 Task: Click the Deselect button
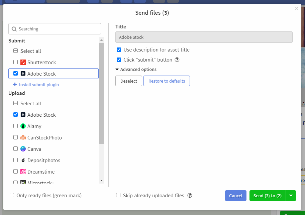point(128,81)
